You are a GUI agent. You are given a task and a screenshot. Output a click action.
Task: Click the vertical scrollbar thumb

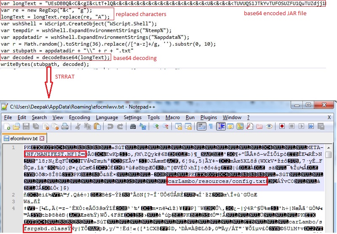329,155
